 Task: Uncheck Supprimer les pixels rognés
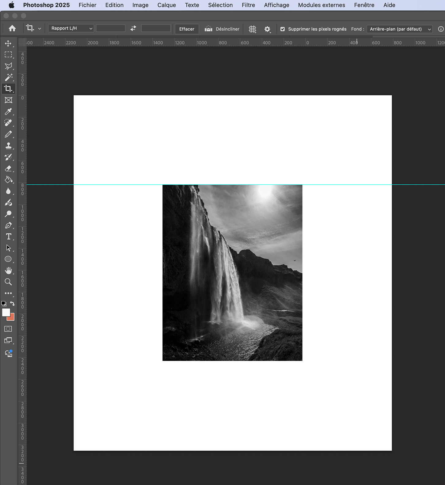pyautogui.click(x=283, y=29)
